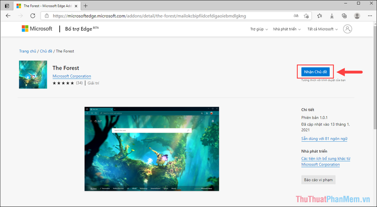
Task: Click The Forest theme icon image
Action: click(33, 74)
